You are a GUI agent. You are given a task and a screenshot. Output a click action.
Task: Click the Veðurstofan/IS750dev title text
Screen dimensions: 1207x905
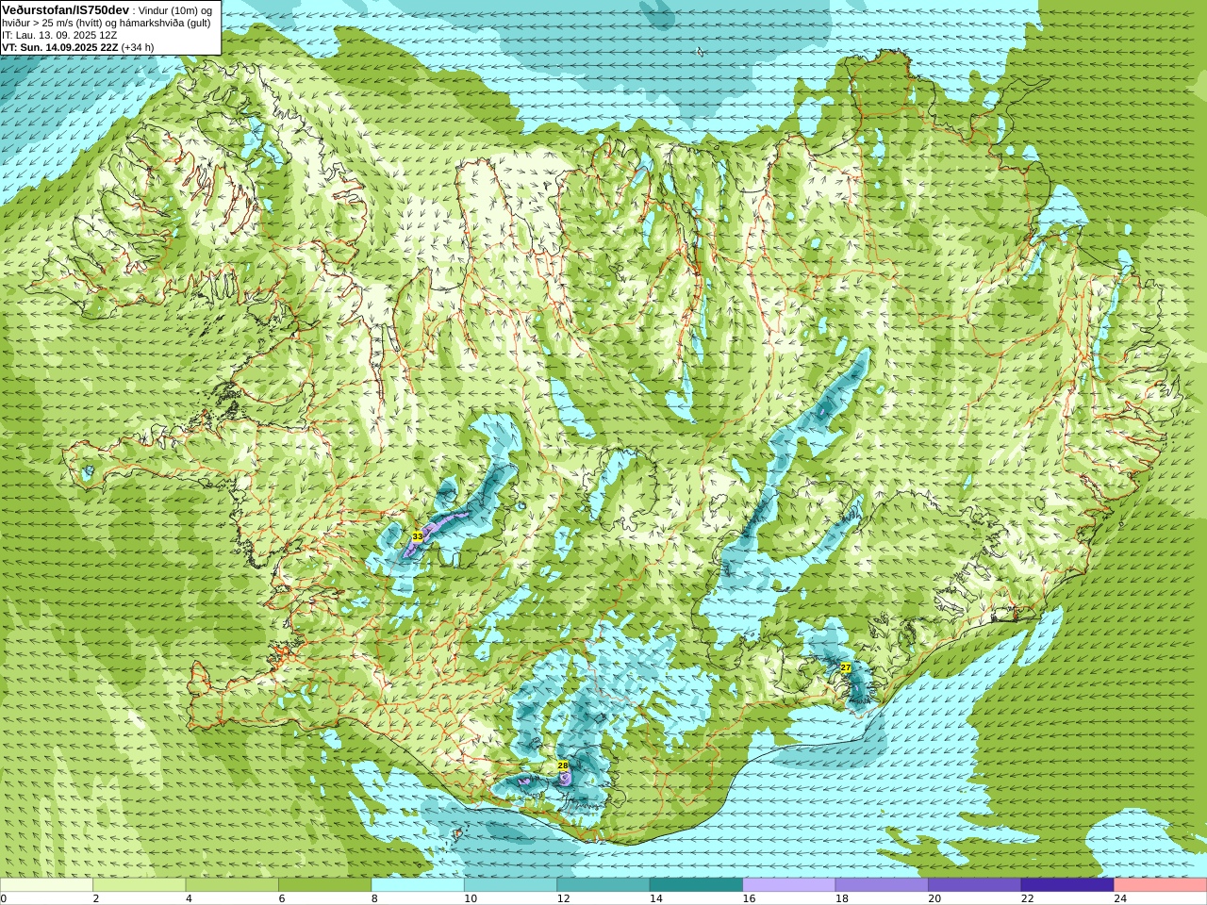click(66, 9)
